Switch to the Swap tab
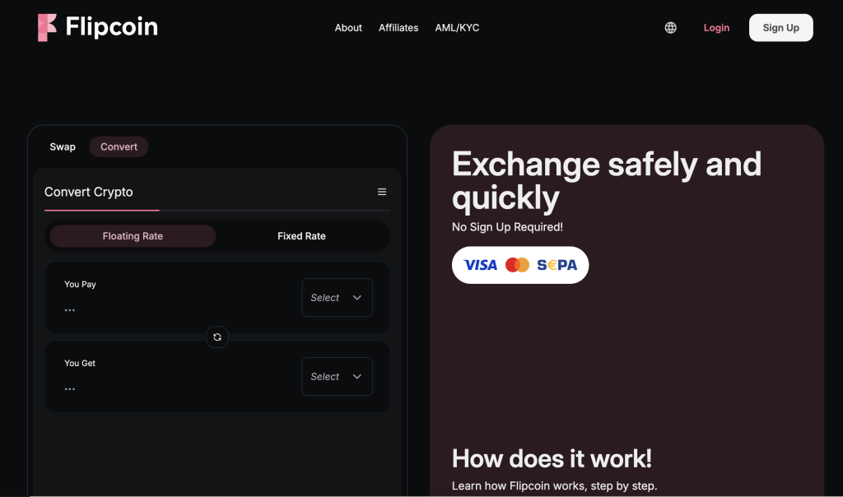Viewport: 843px width, 497px height. [x=63, y=146]
